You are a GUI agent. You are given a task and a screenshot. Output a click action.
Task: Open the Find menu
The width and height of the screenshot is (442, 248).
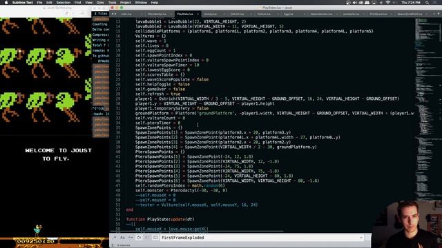coord(77,3)
